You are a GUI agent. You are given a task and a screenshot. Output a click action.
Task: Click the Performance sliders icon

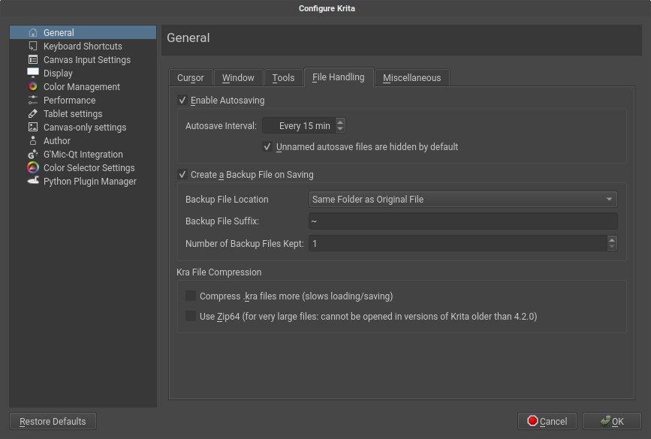(33, 100)
